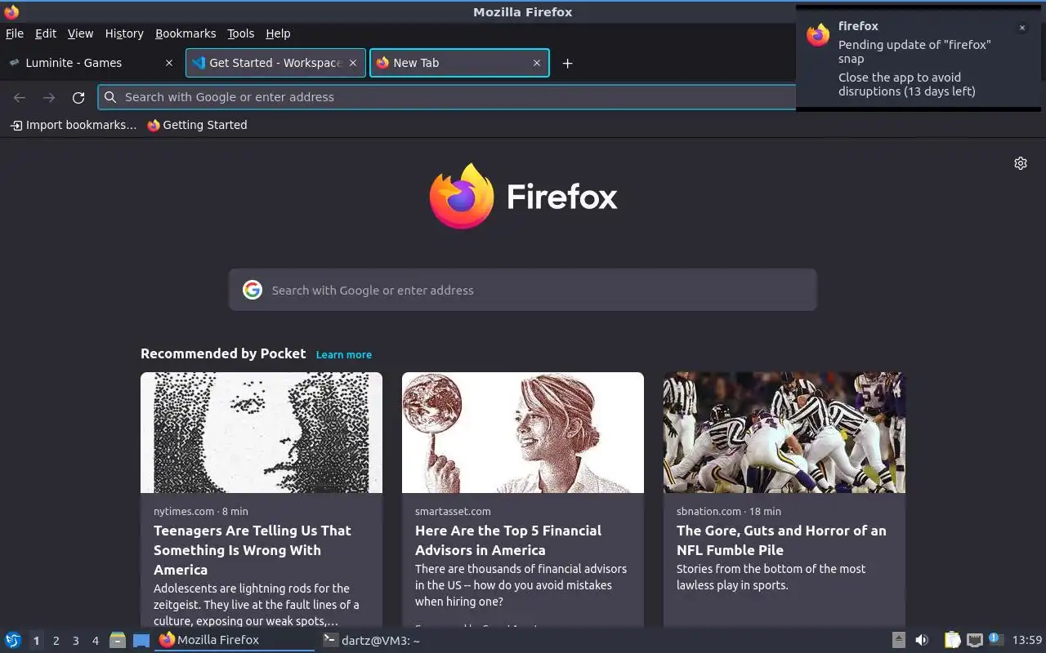Image resolution: width=1046 pixels, height=653 pixels.
Task: Click 'smartasset.com' source text
Action: click(x=453, y=511)
